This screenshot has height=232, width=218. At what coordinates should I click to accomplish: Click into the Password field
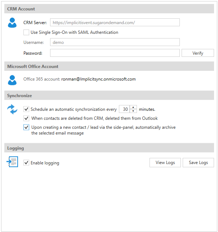pyautogui.click(x=115, y=53)
